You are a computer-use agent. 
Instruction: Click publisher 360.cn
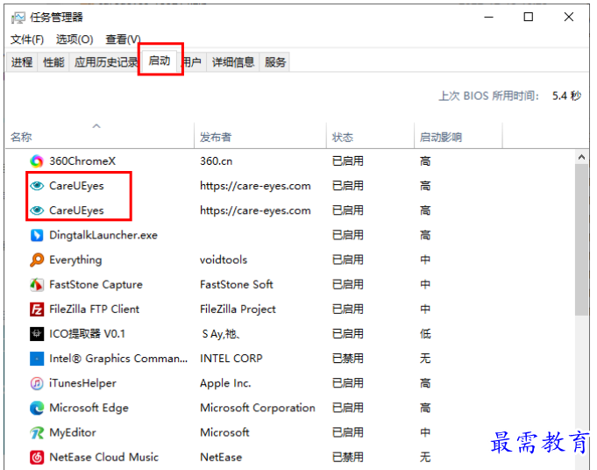(x=216, y=161)
